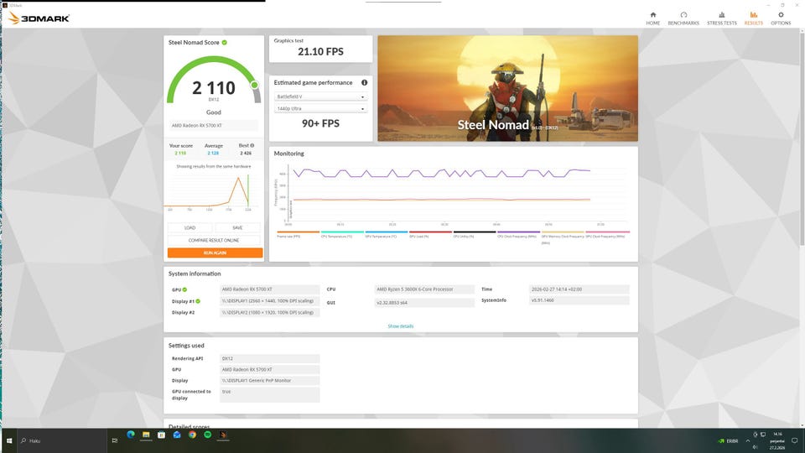Toggle the GPU Memory Clock Frequency legend
The width and height of the screenshot is (805, 453).
563,237
